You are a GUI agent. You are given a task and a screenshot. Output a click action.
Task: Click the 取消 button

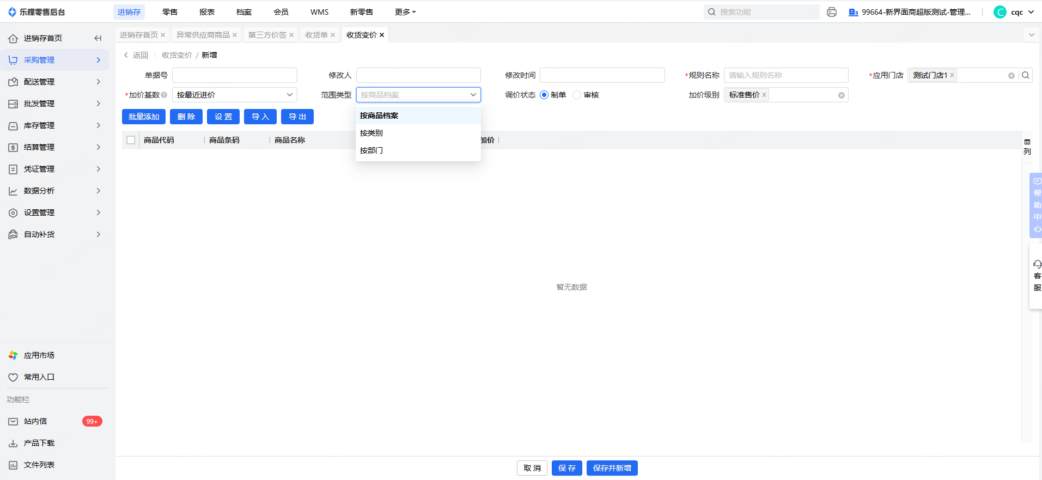click(x=532, y=468)
